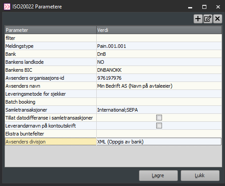This screenshot has height=186, width=225.
Task: Click empty Leveringsmetode for sjekker value cell
Action: [x=159, y=94]
